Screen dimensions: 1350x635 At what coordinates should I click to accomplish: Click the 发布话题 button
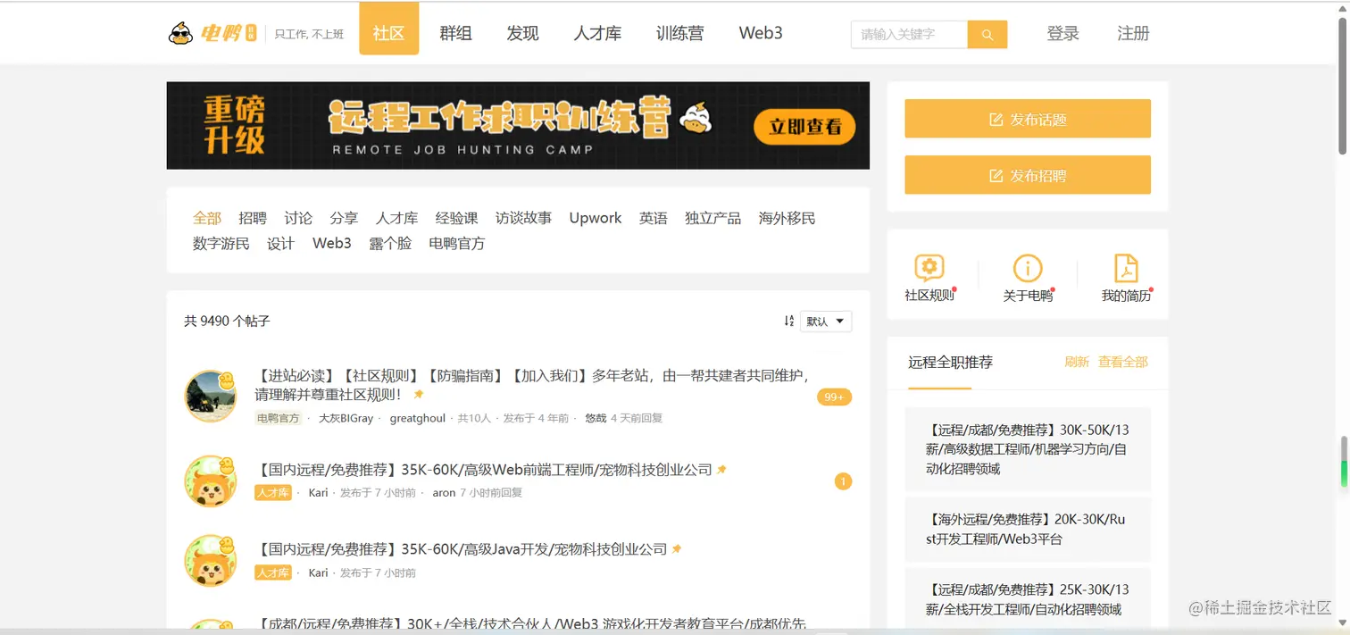(x=1028, y=119)
